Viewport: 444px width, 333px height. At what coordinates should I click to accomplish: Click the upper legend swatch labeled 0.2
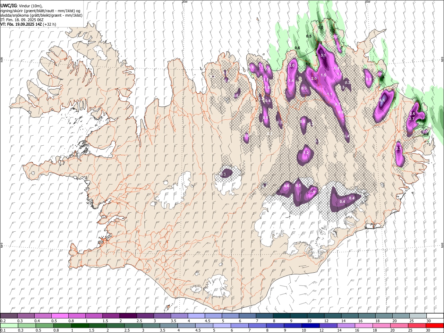point(9,316)
